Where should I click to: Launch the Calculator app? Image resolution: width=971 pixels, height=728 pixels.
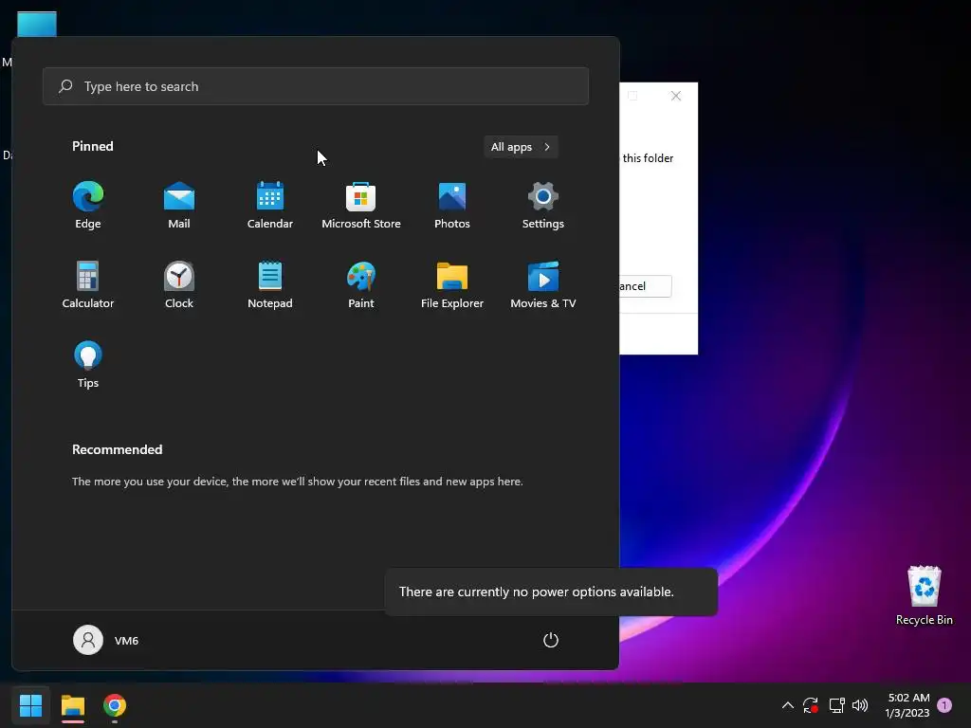88,284
